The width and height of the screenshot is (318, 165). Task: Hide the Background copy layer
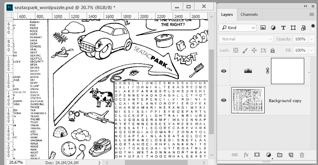(224, 100)
